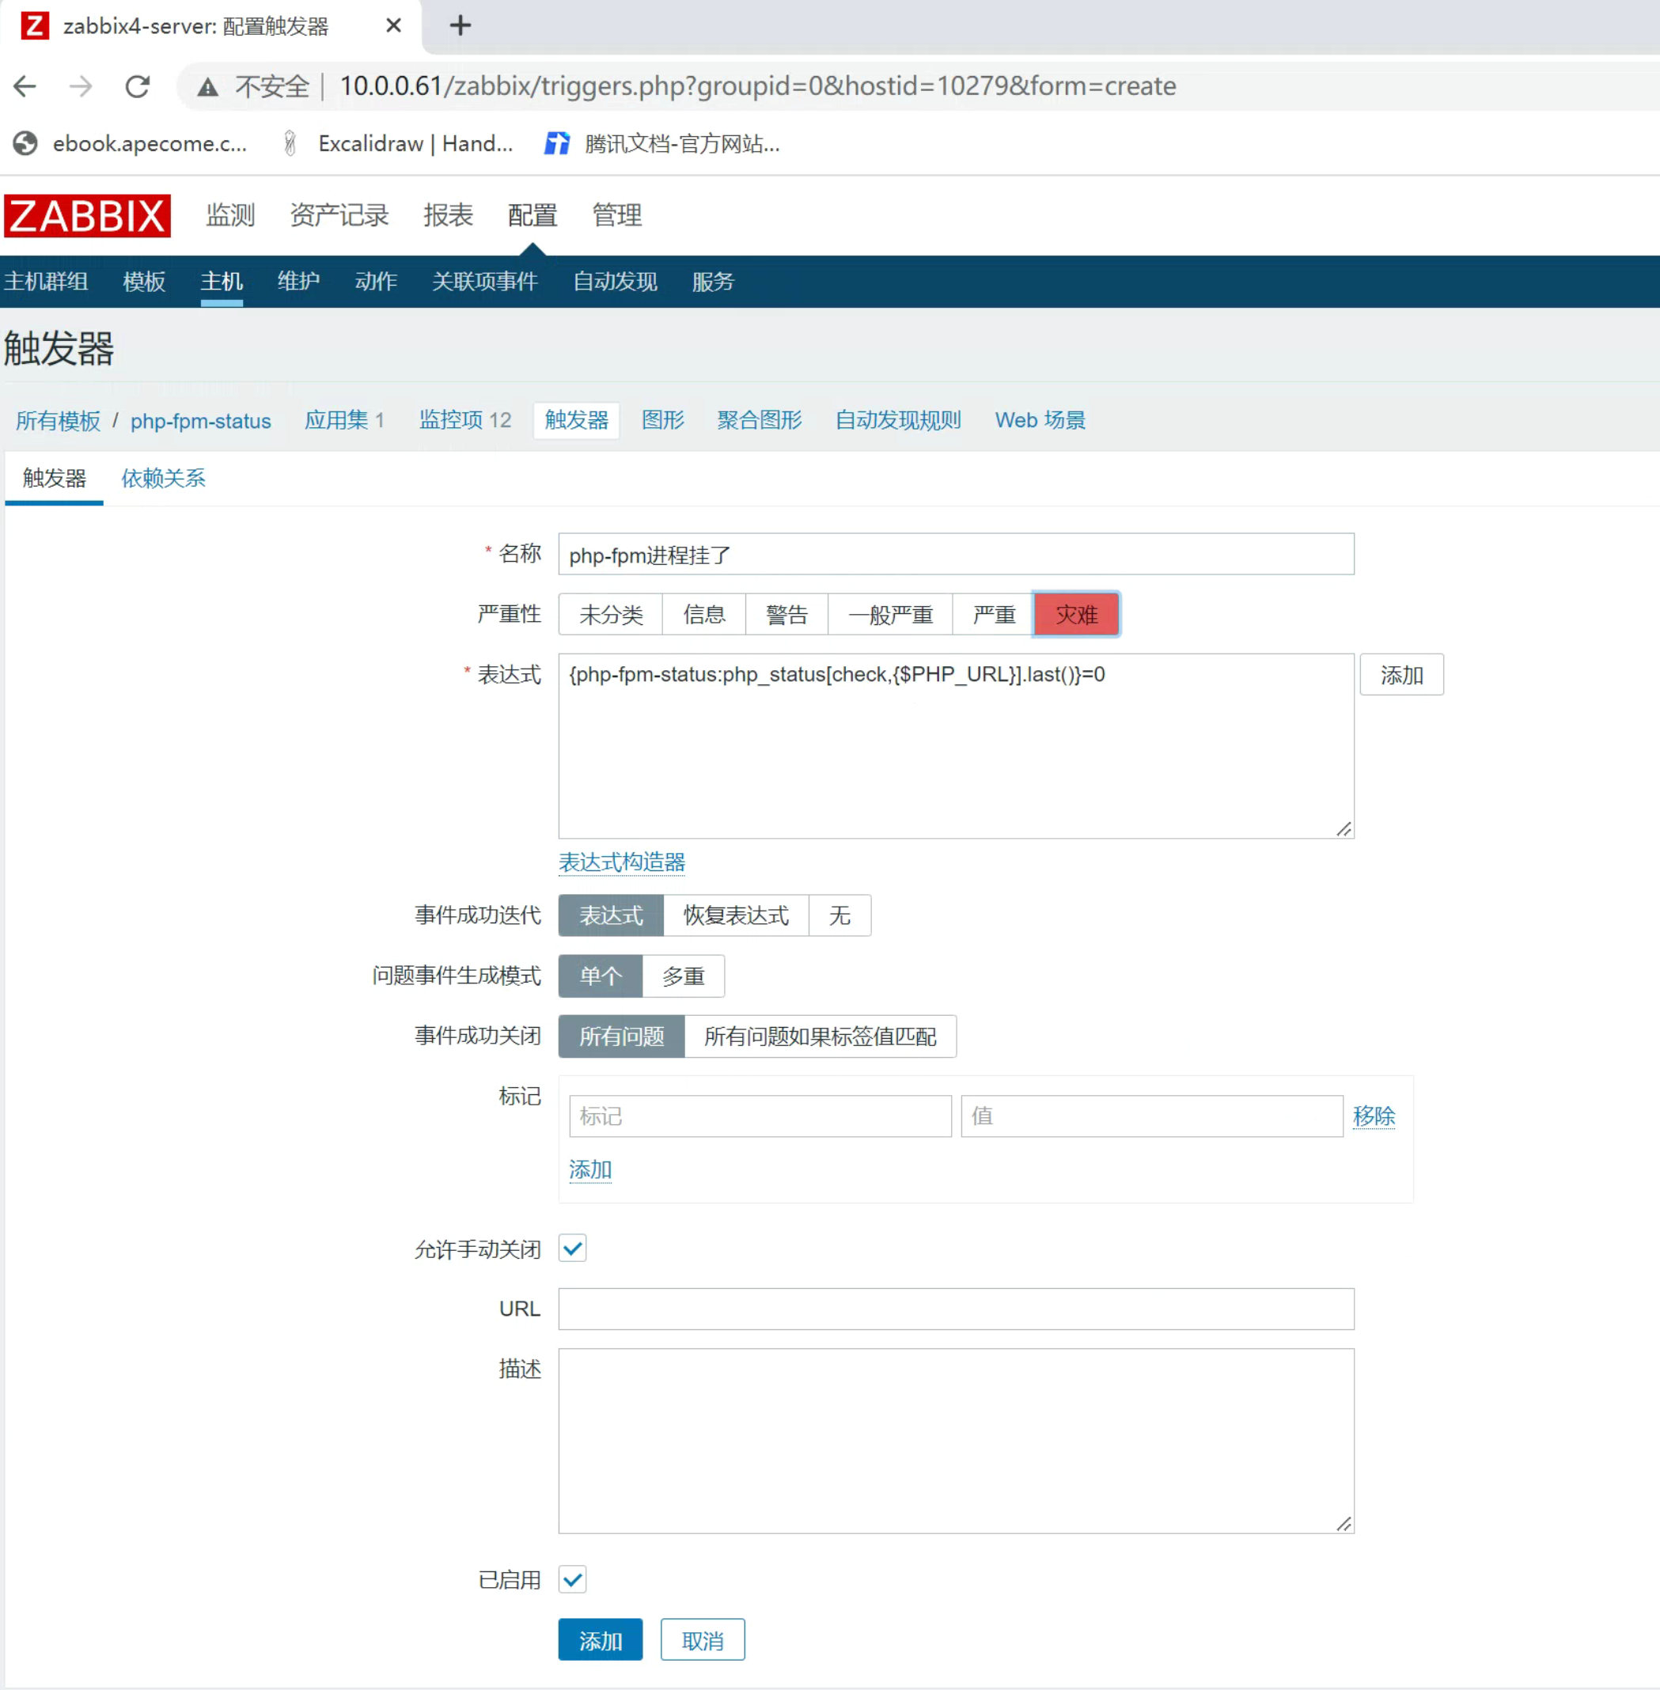Open the 监控项 12 link
1660x1690 pixels.
coord(464,420)
